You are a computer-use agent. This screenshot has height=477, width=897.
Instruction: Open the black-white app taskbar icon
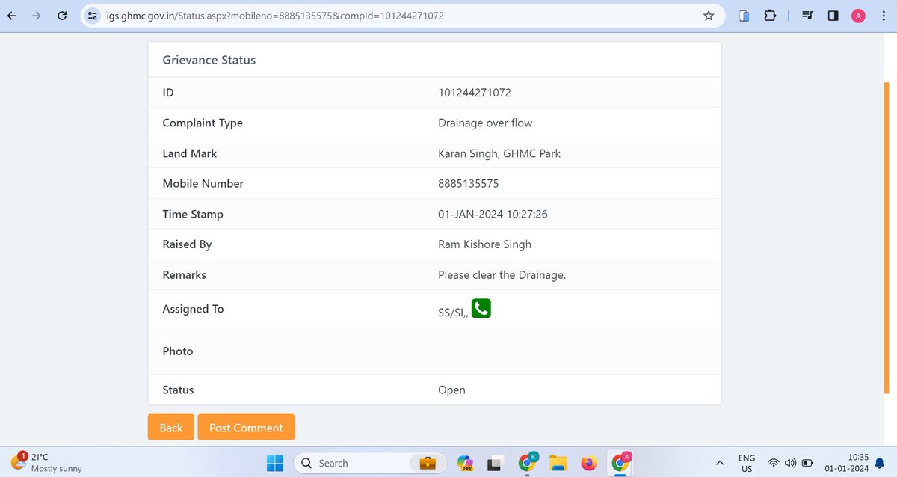493,464
